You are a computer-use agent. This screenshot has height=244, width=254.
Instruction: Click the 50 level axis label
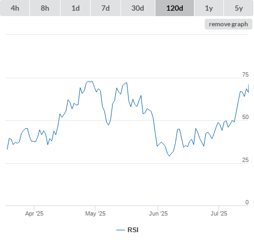tap(245, 117)
